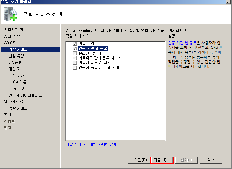This screenshot has height=169, width=232.
Task: Select the 인증 기관 웹 등록 list item text
Action: [x=93, y=48]
